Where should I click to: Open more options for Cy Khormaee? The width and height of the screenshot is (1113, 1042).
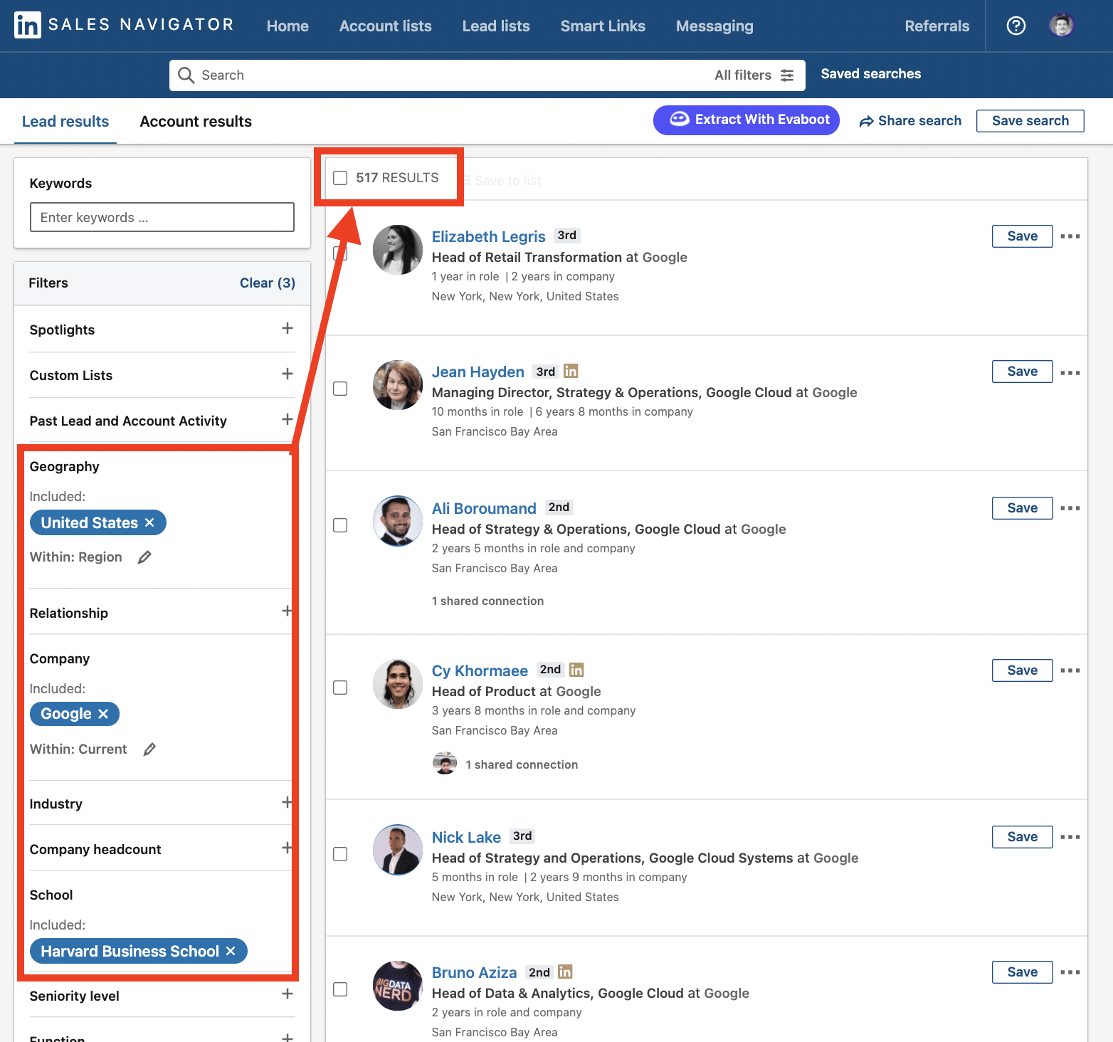tap(1070, 670)
